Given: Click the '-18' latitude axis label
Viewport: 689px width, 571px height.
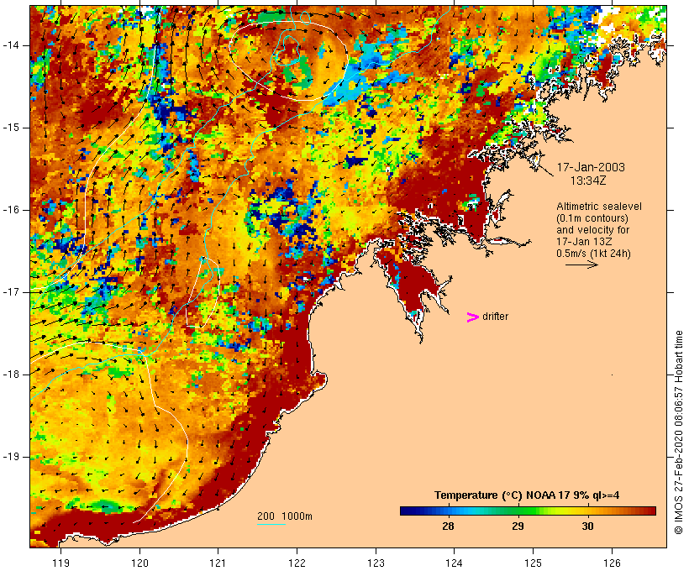Looking at the screenshot, I should 11,375.
